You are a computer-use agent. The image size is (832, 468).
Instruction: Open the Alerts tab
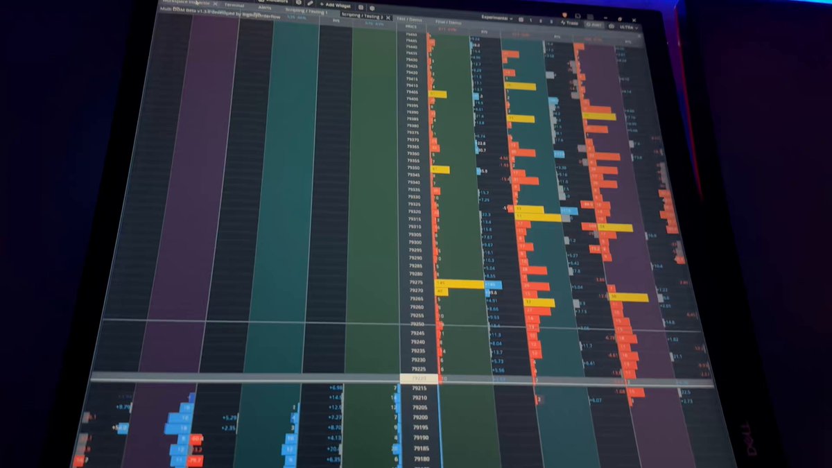point(264,8)
